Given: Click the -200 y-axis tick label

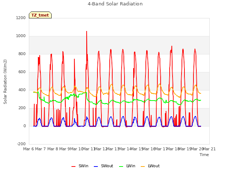Looking at the screenshot, I should click(x=21, y=144).
